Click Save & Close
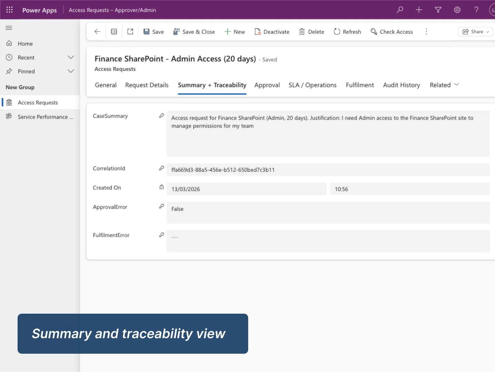 (x=194, y=31)
